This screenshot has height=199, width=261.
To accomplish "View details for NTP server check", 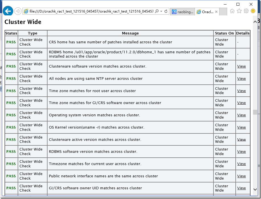I will pos(241,79).
